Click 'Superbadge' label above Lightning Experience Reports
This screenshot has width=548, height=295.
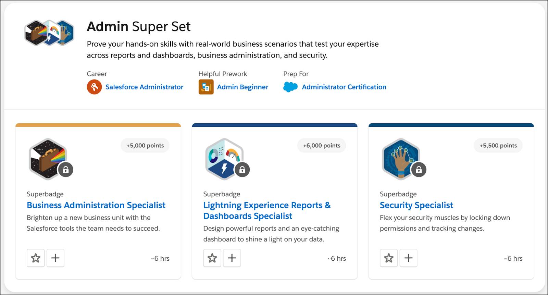(222, 194)
